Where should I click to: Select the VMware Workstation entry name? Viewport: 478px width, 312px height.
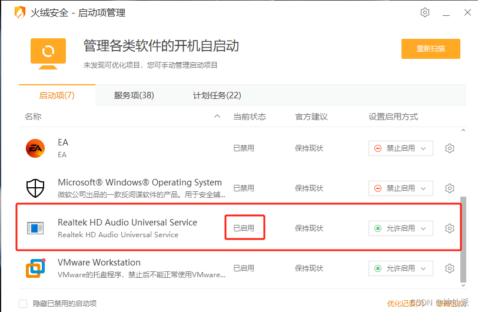pos(99,263)
